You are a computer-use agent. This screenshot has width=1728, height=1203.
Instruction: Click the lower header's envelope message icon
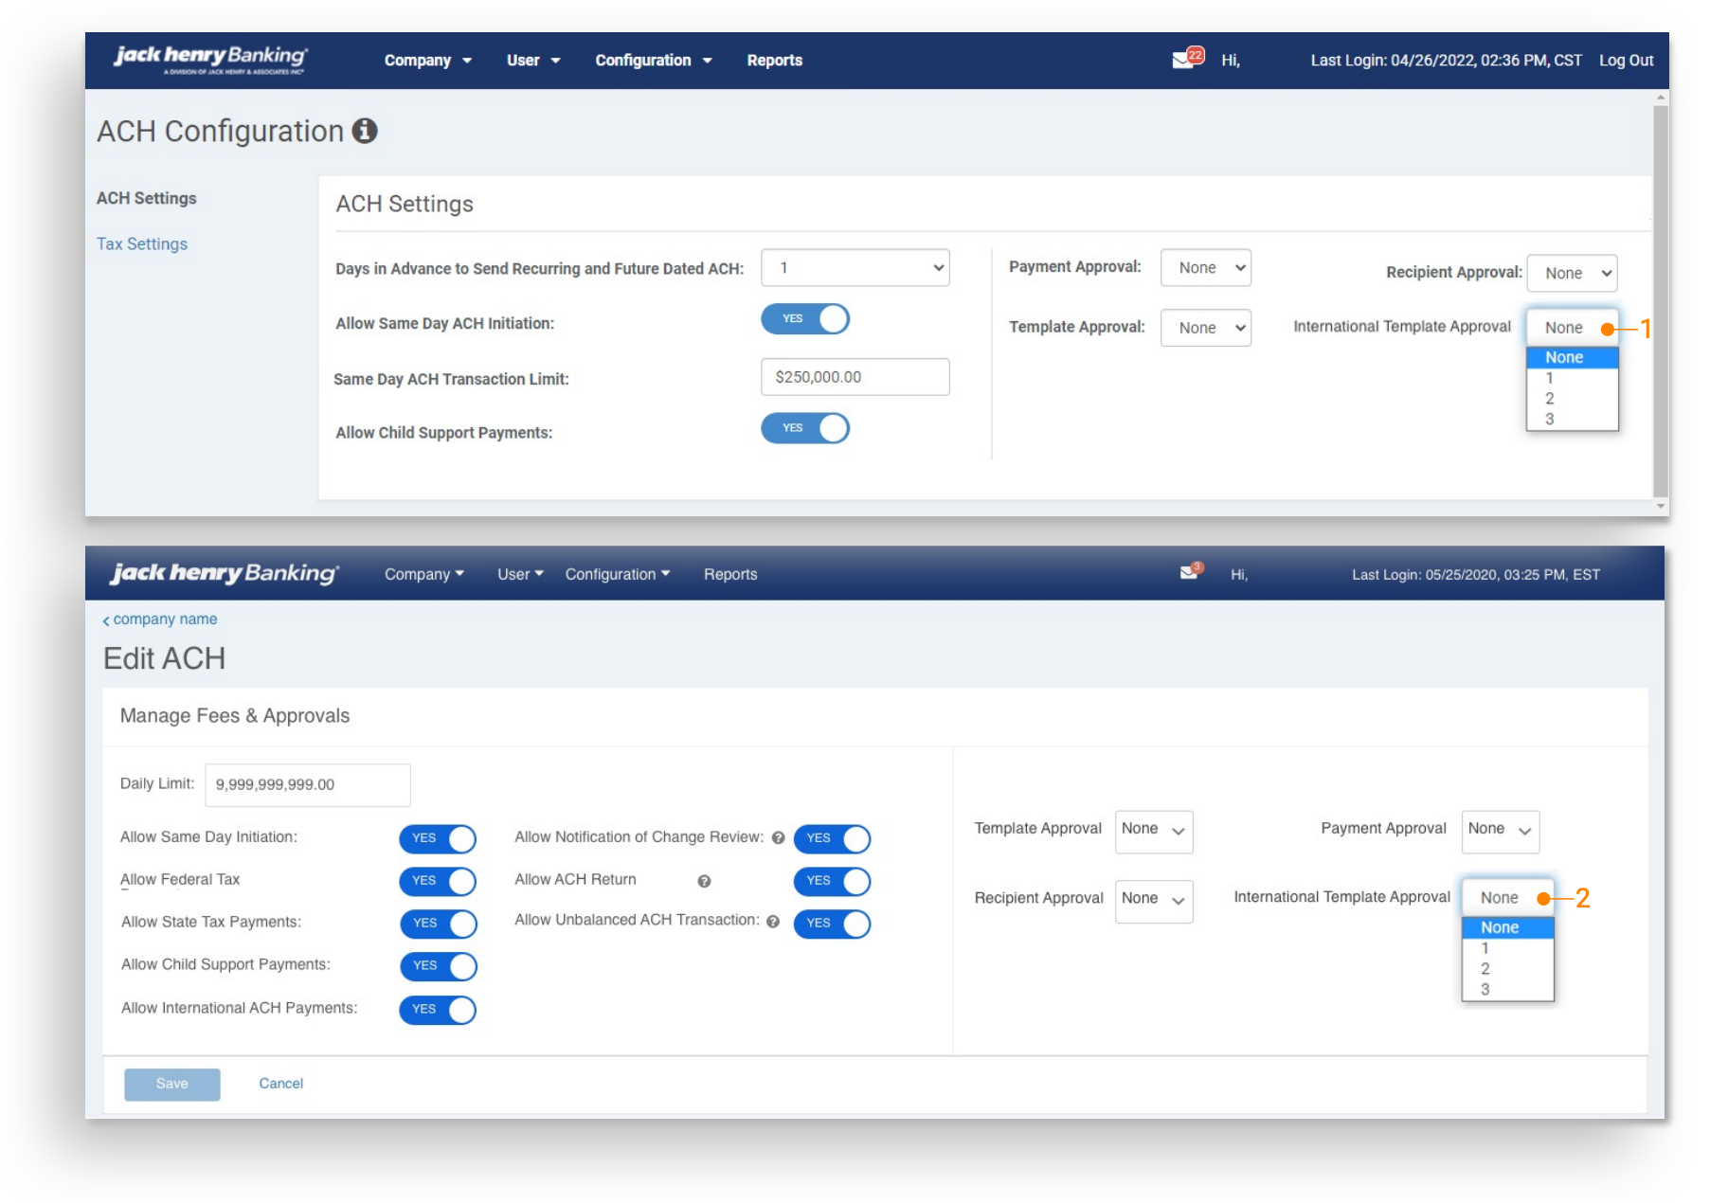point(1190,571)
